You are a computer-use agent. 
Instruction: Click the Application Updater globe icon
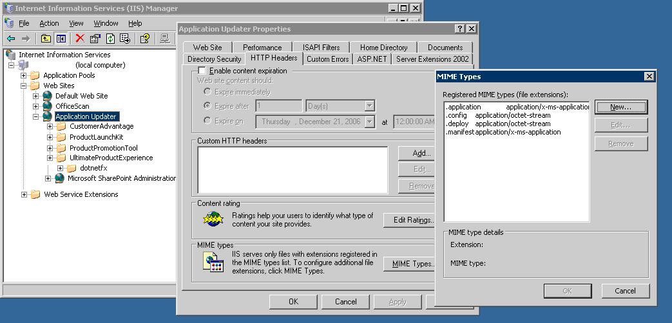click(x=48, y=116)
